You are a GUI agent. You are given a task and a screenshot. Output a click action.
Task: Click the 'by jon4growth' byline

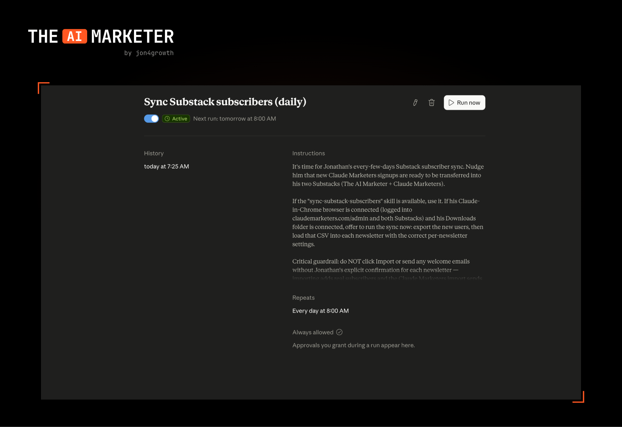(x=149, y=53)
